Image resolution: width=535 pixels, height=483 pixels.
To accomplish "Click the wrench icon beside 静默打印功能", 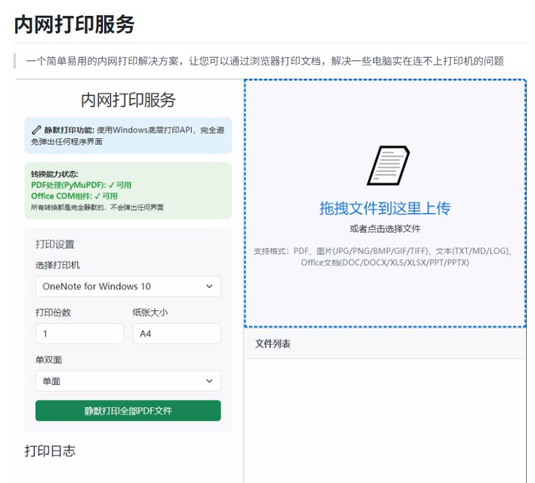I will coord(36,130).
